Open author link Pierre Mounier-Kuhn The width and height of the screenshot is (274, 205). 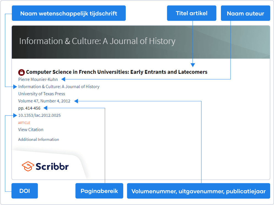(38, 79)
